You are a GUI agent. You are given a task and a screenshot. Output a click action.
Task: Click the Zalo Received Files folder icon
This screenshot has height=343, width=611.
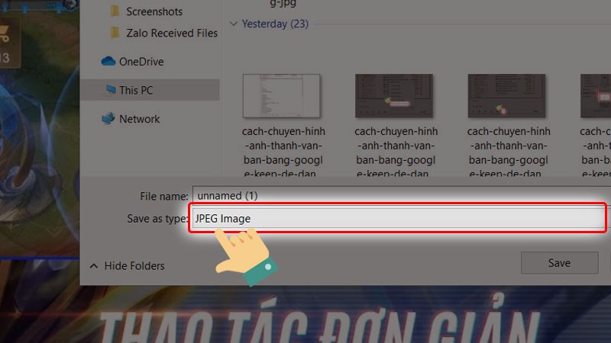[115, 33]
